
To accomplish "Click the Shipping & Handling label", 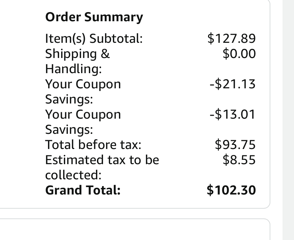I will pos(77,61).
